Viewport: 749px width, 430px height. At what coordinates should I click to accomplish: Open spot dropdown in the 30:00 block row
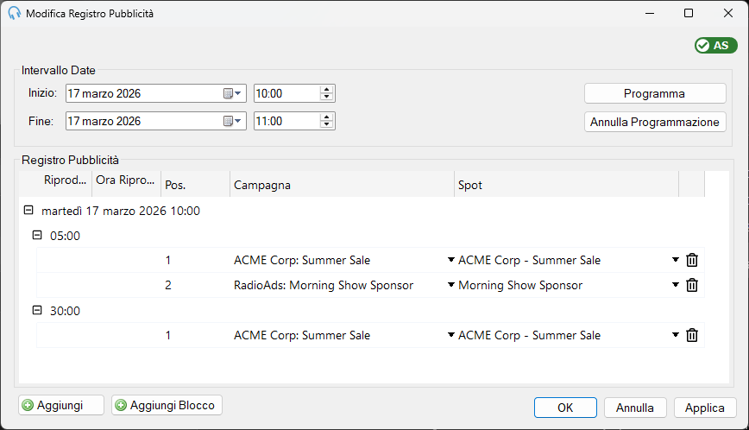[x=676, y=334]
